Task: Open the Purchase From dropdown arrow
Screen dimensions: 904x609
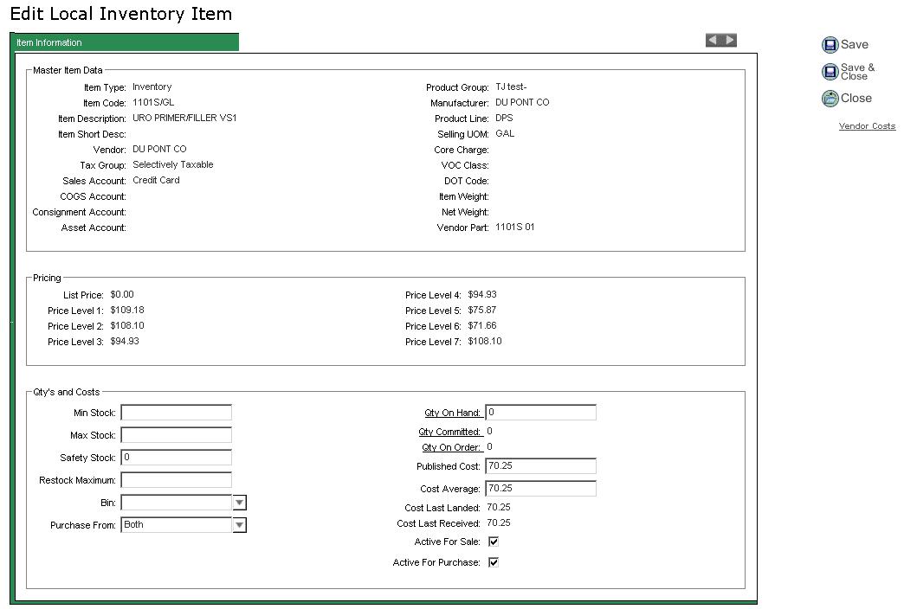Action: (x=240, y=525)
